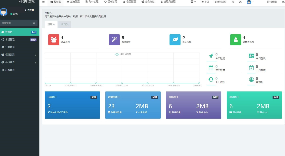285x156 pixels.
Task: Select 证书管理 in the sidebar
Action: click(20, 70)
